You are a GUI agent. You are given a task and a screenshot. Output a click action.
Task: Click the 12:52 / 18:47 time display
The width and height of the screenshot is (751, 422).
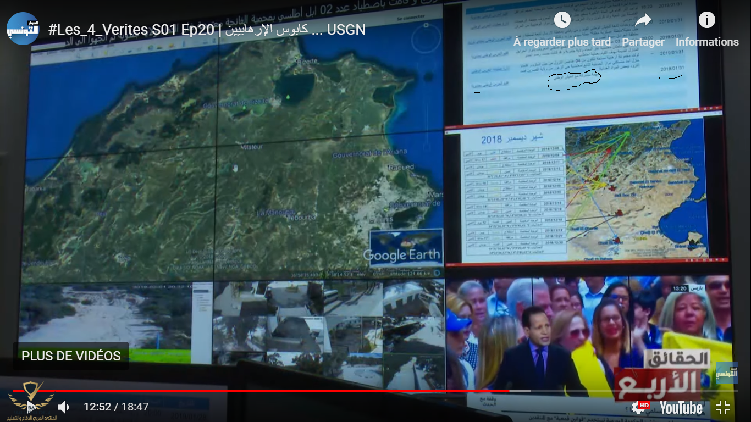(x=116, y=407)
